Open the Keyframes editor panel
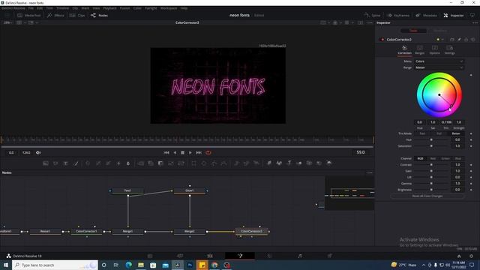The image size is (480, 270). (x=398, y=15)
